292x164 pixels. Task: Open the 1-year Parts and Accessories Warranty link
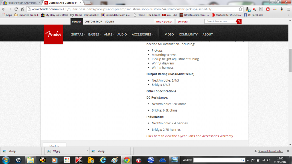tap(190, 136)
